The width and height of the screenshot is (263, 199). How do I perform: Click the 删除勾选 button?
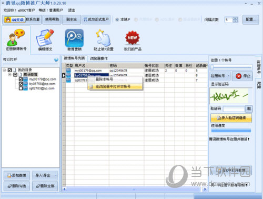click(x=17, y=186)
